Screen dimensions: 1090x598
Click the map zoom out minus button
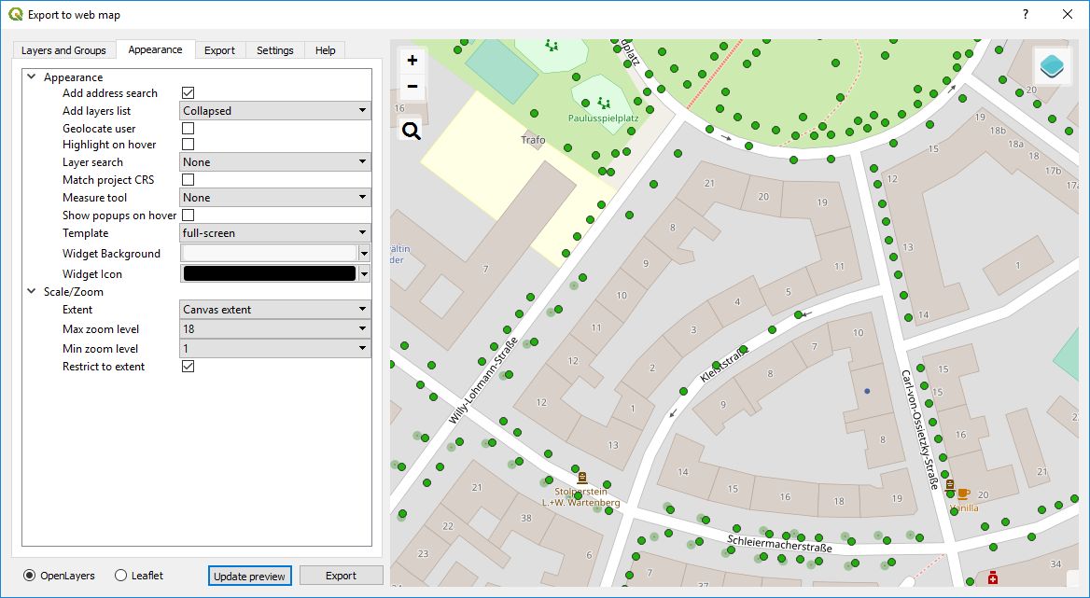(x=412, y=88)
